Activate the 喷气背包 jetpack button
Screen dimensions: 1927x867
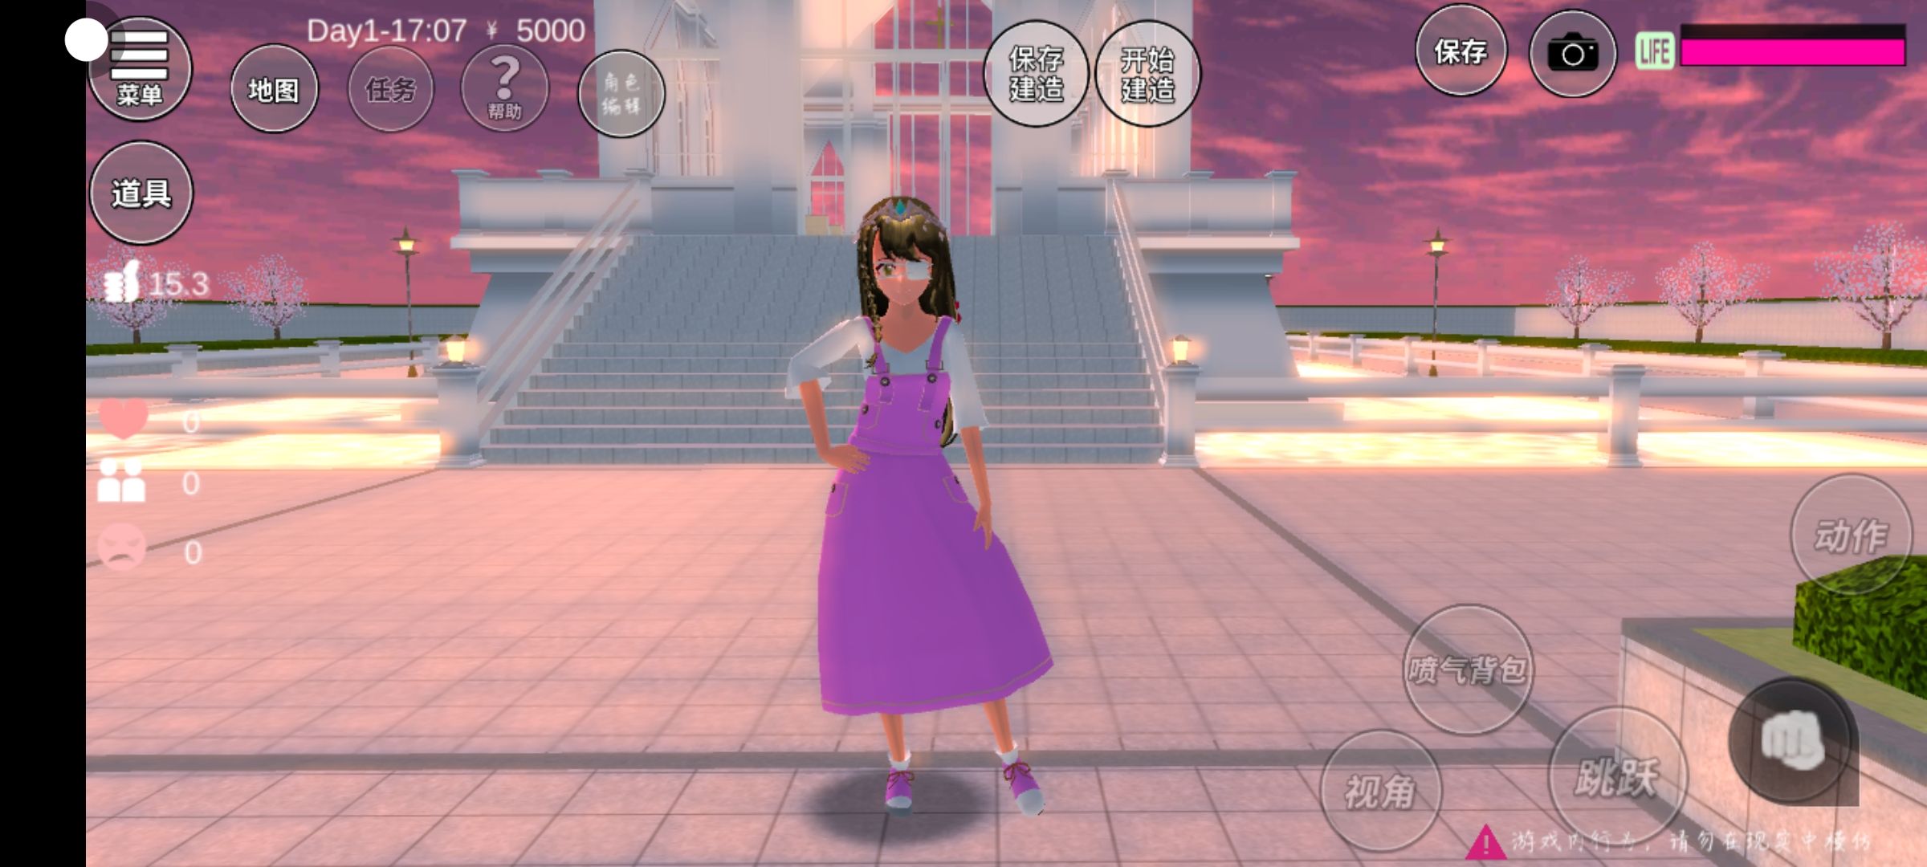[x=1467, y=669]
